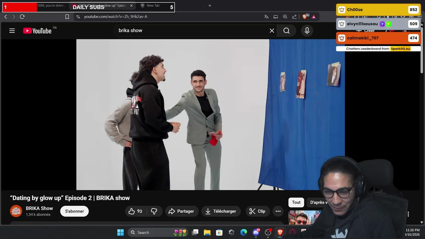
Task: Launch File Explorer from the taskbar
Action: (x=207, y=232)
